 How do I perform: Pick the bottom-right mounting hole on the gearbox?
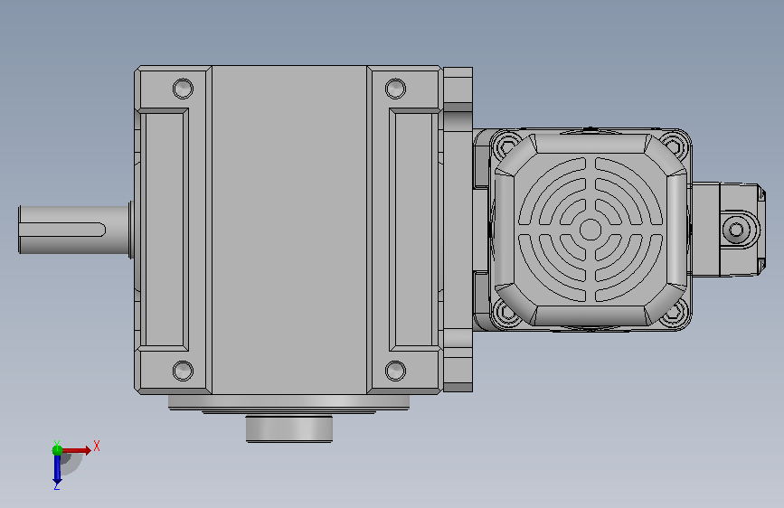pyautogui.click(x=395, y=371)
